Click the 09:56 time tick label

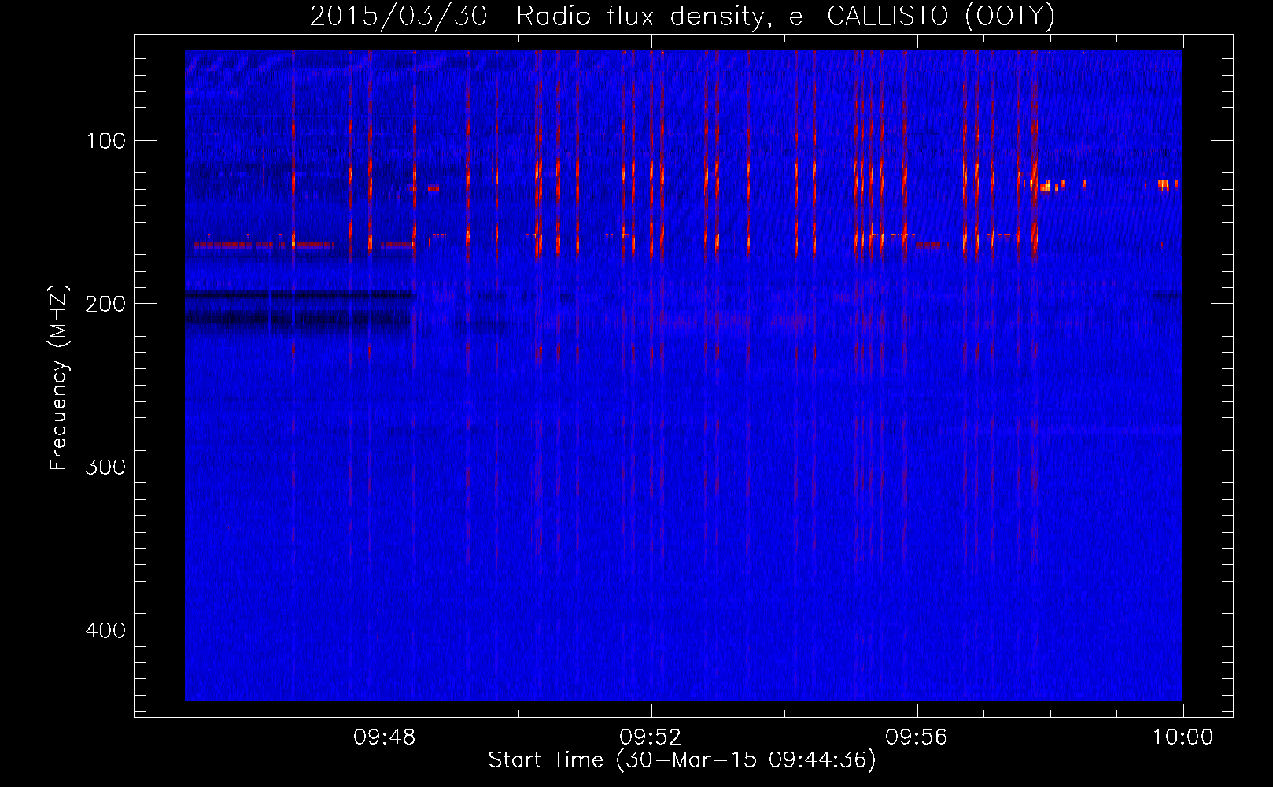[917, 737]
